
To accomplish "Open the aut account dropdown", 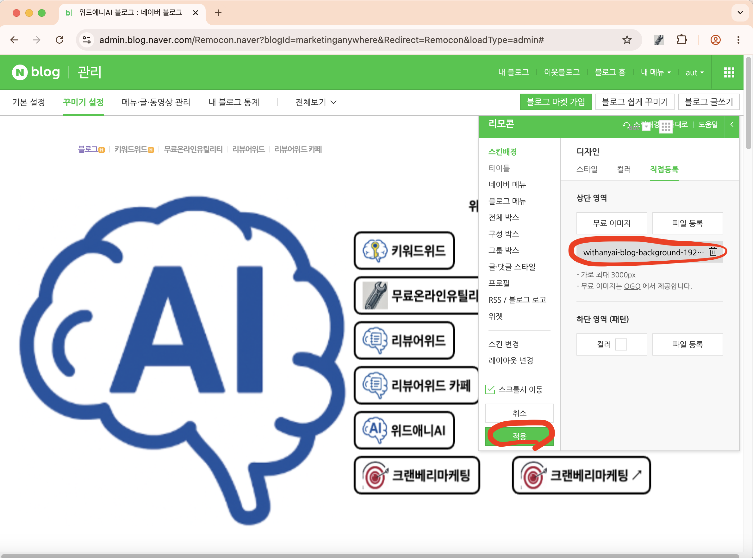I will click(x=694, y=73).
